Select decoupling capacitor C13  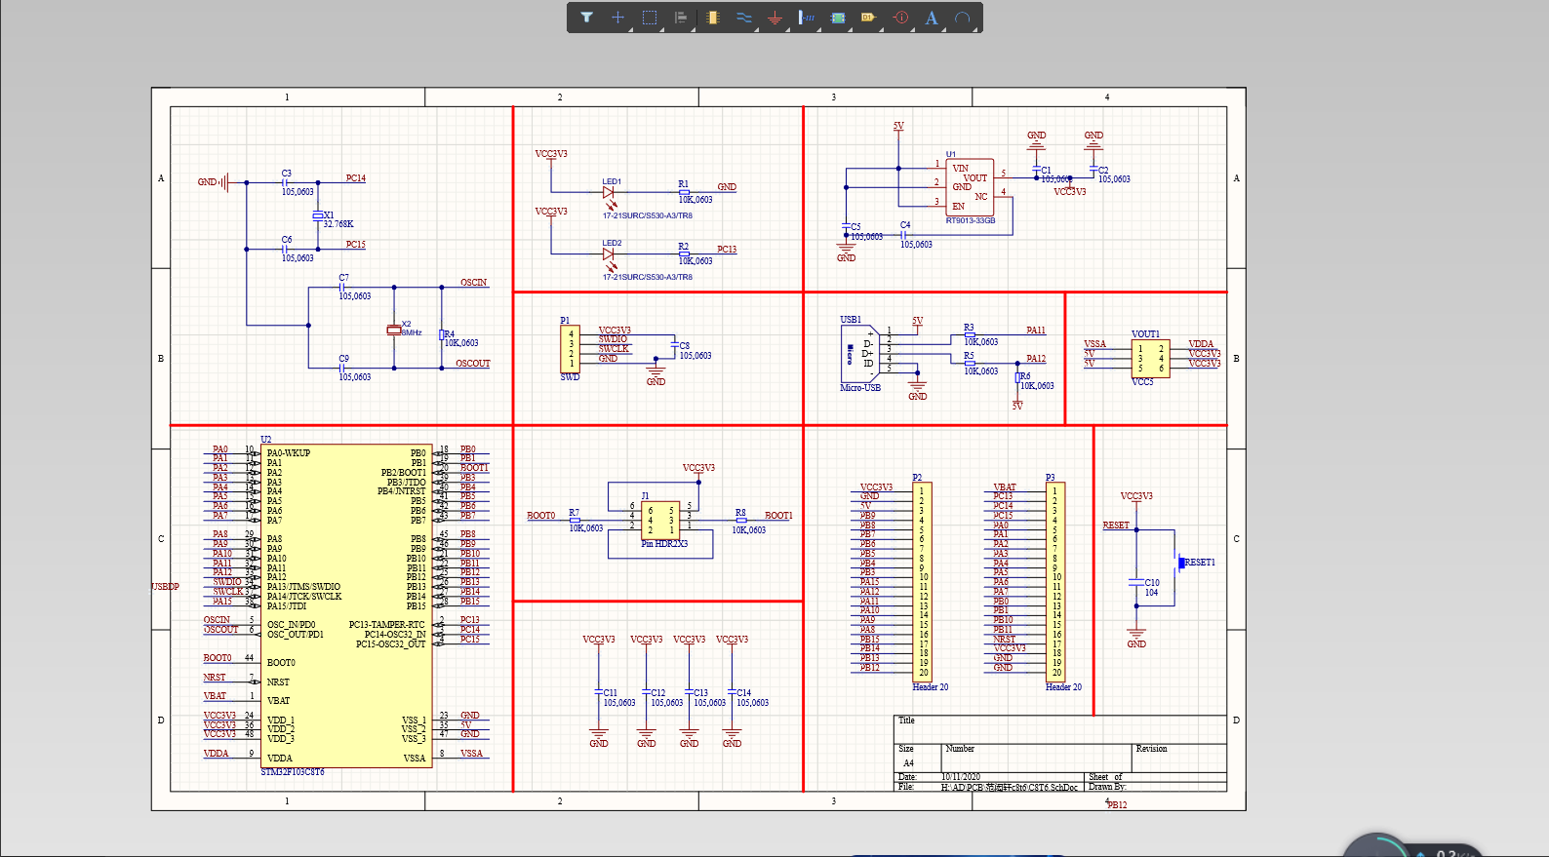click(689, 691)
